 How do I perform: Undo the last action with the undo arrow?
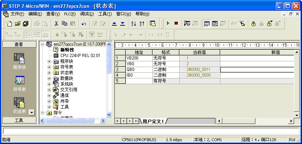pos(84,24)
